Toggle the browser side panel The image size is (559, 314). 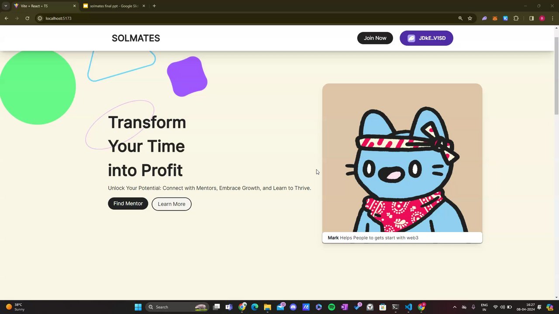point(531,18)
